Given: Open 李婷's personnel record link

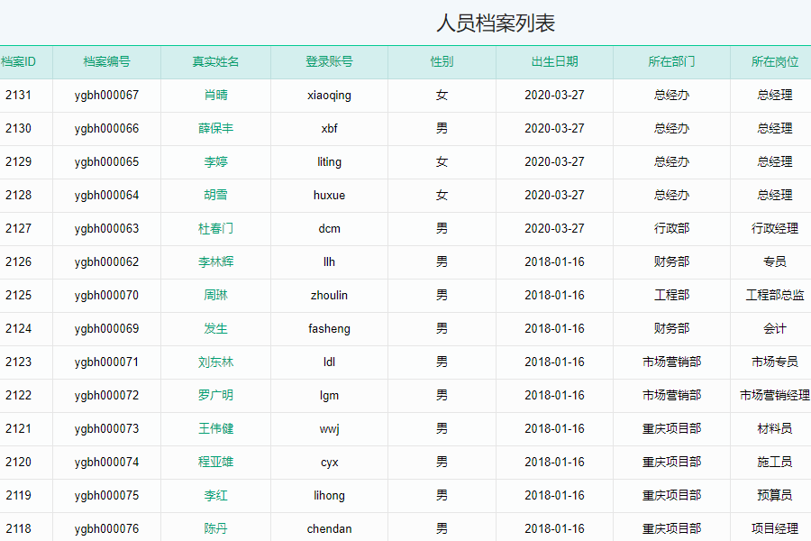Looking at the screenshot, I should (x=215, y=162).
